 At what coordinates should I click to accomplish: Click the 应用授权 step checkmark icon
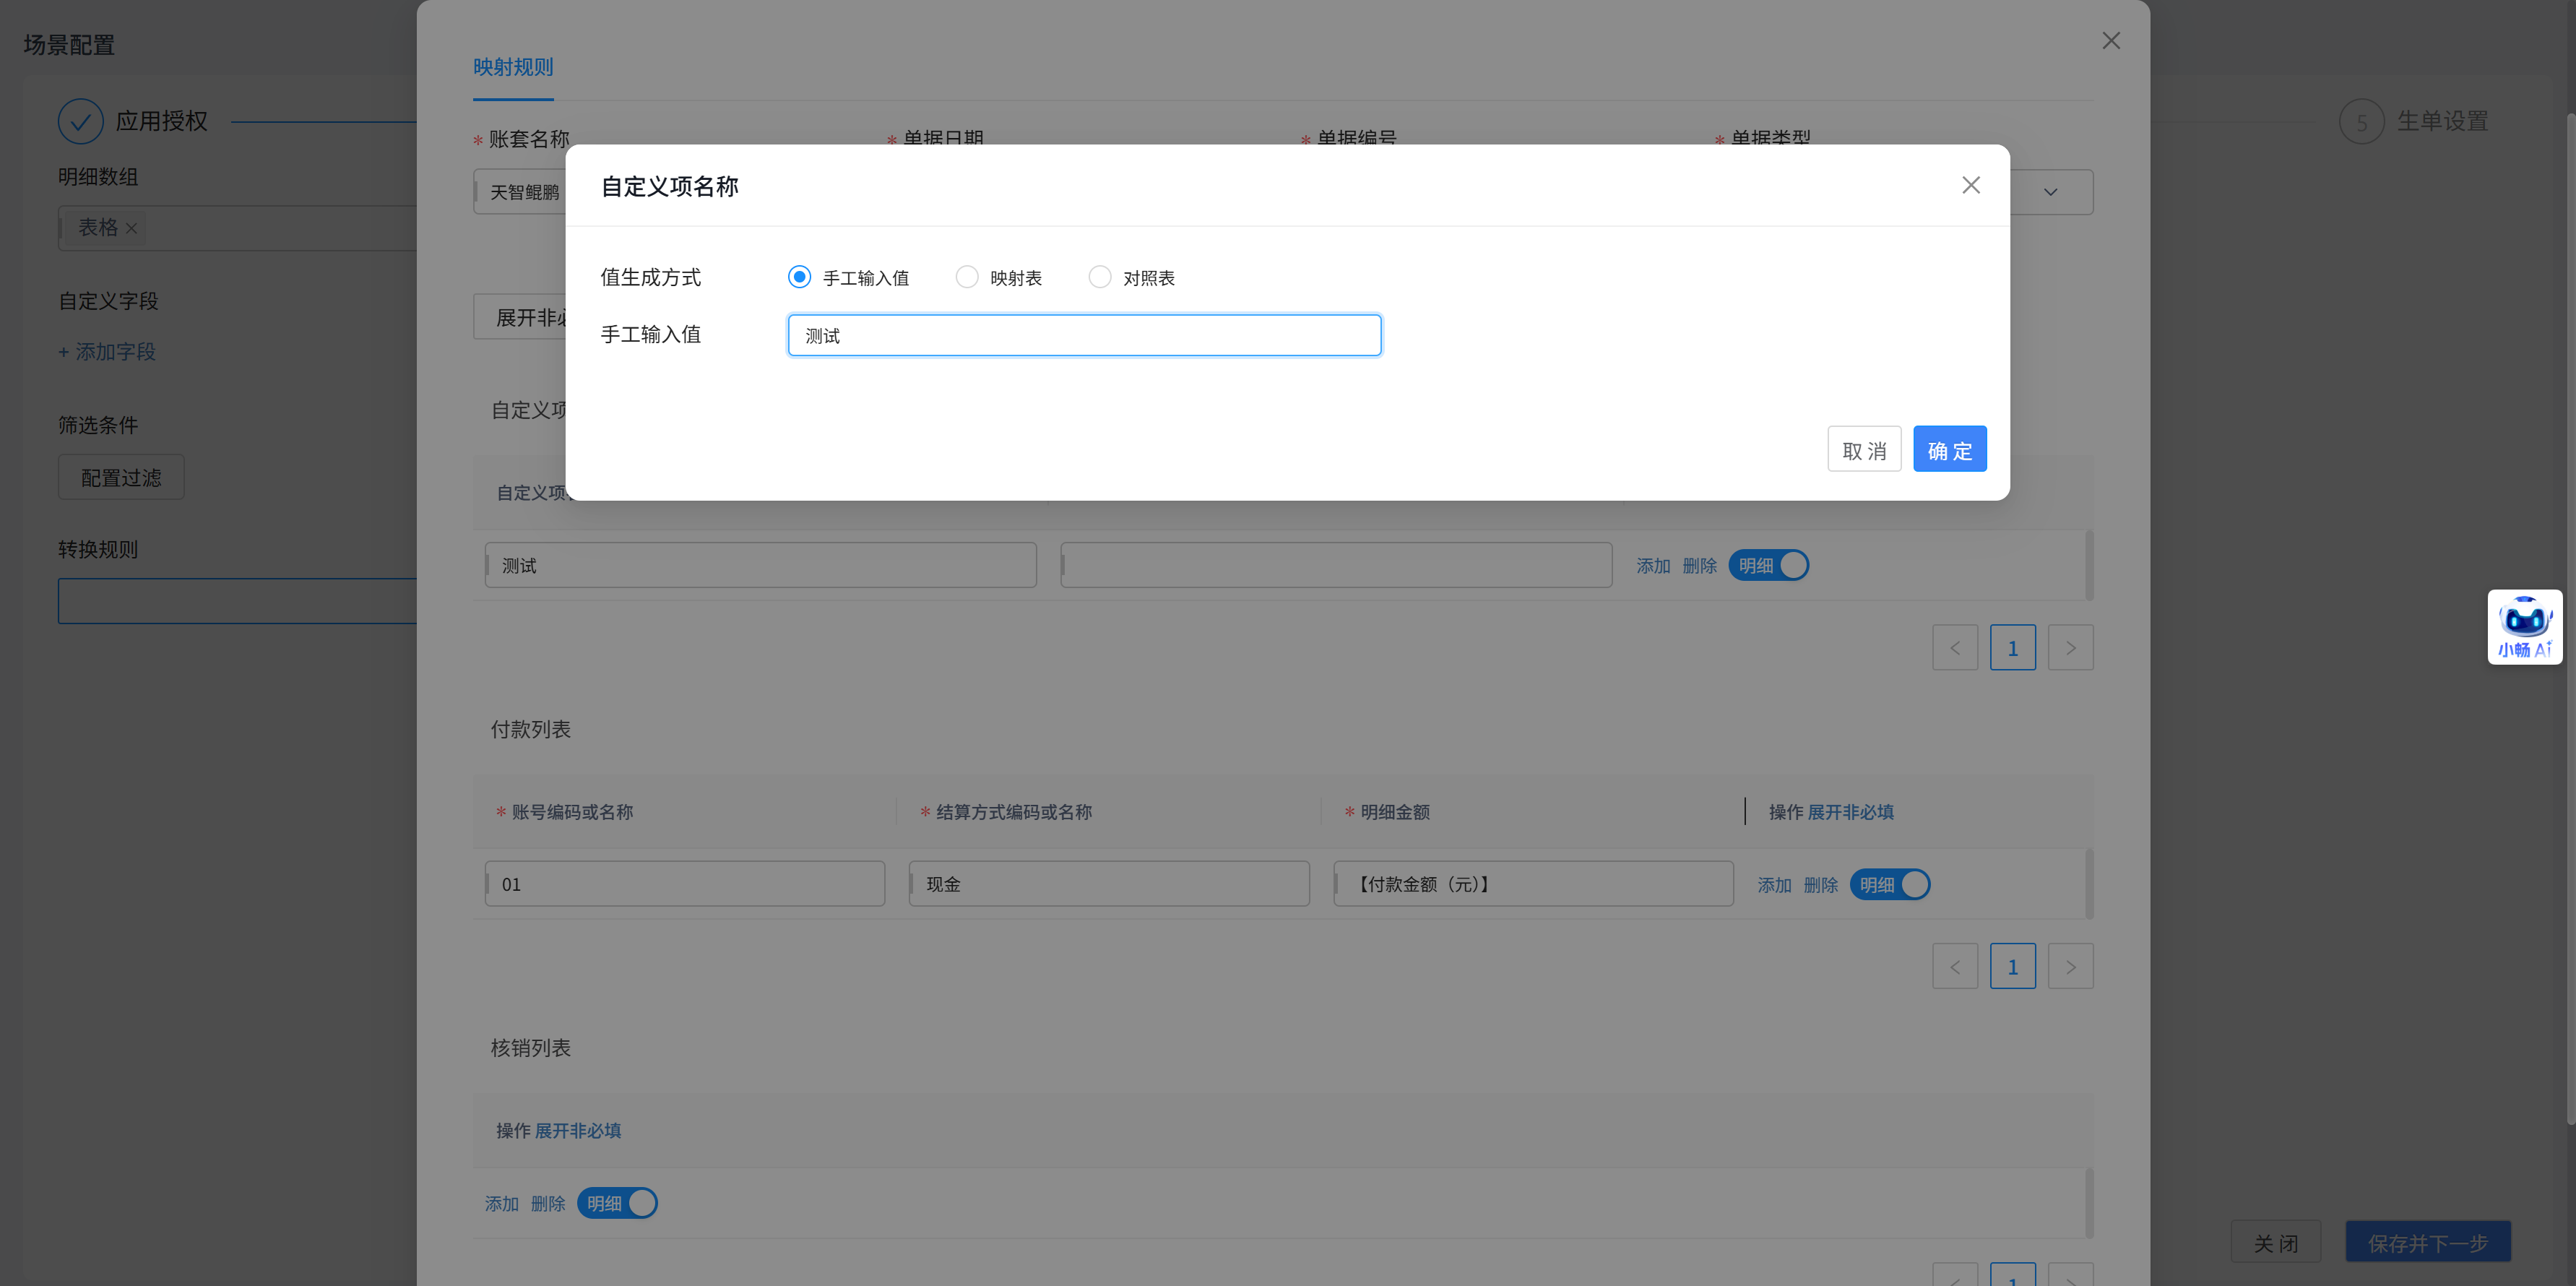coord(80,121)
